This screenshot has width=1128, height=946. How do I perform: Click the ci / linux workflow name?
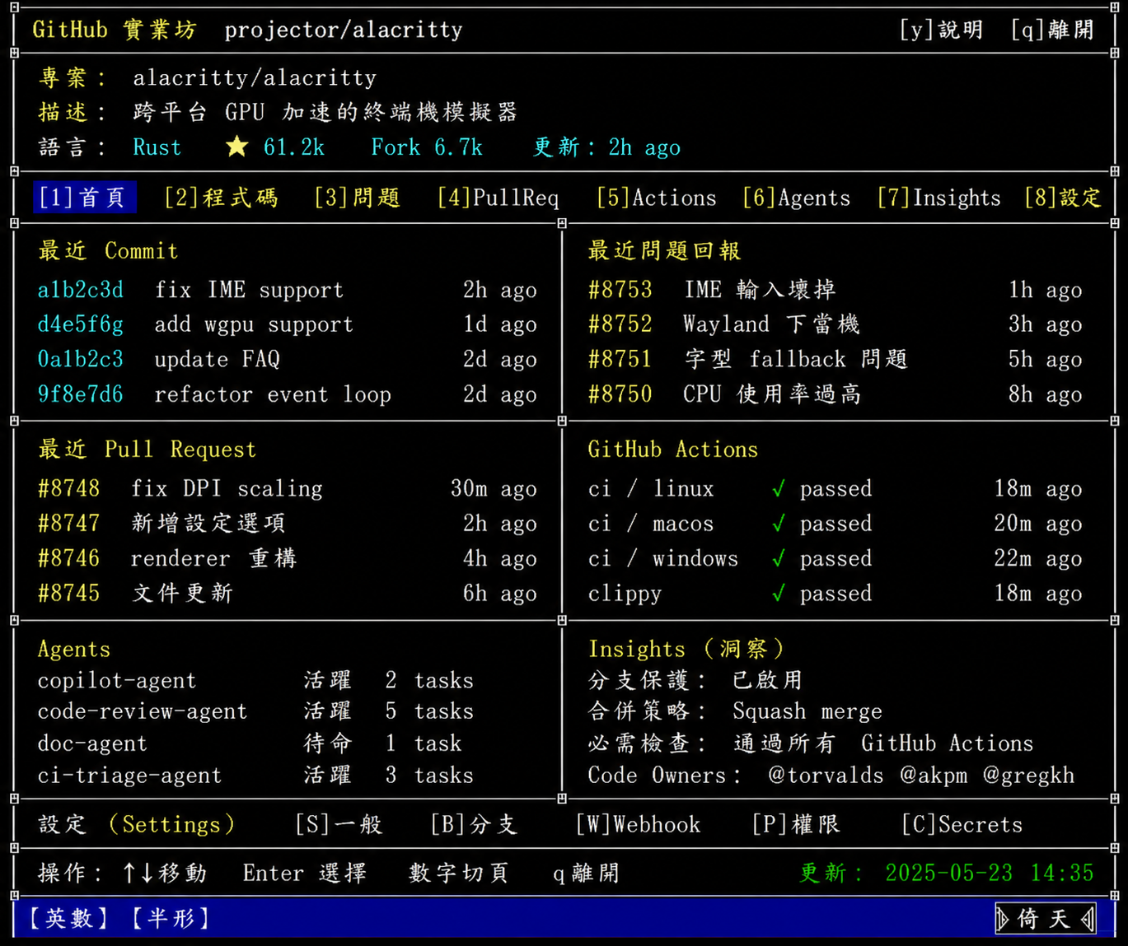pyautogui.click(x=651, y=489)
